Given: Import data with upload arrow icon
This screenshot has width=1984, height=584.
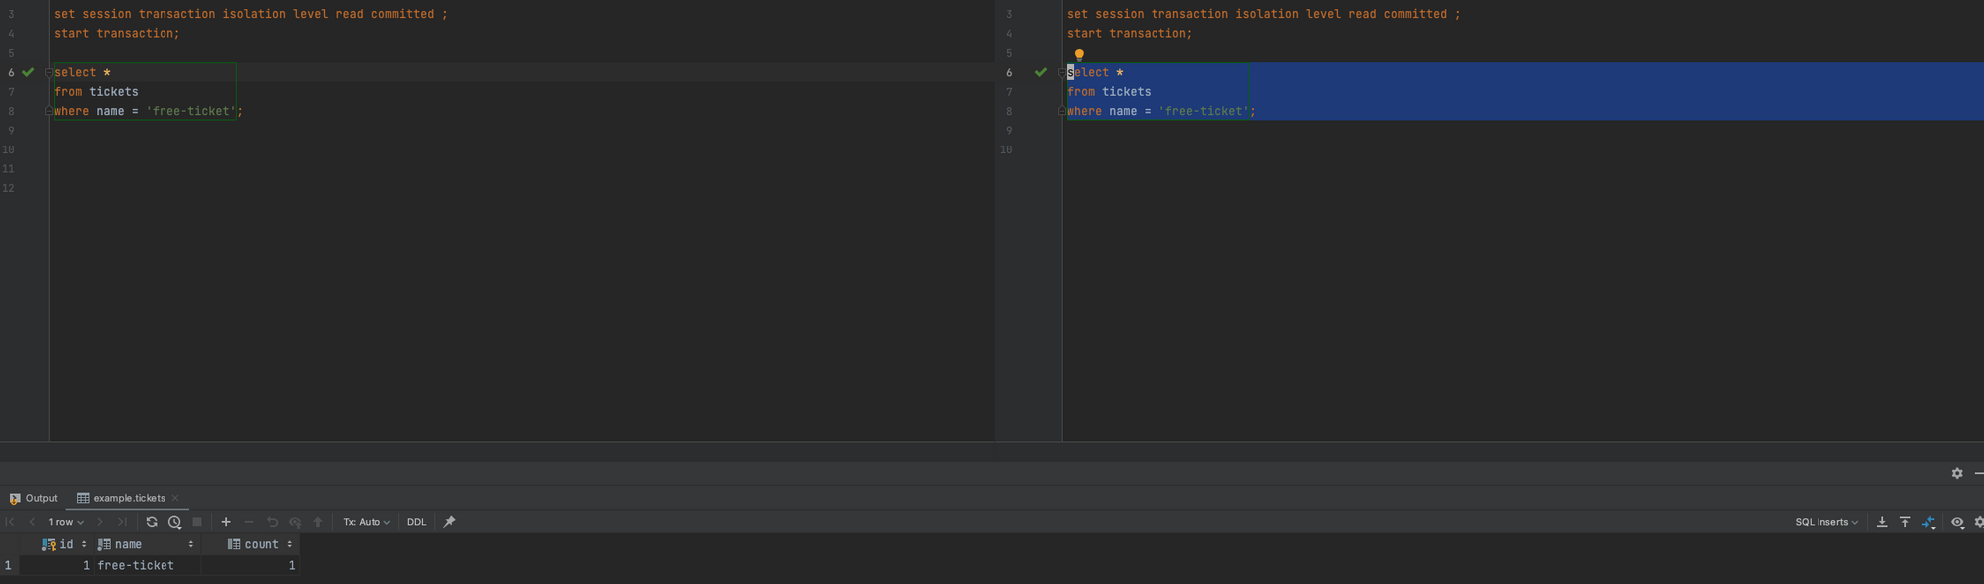Looking at the screenshot, I should [1905, 522].
